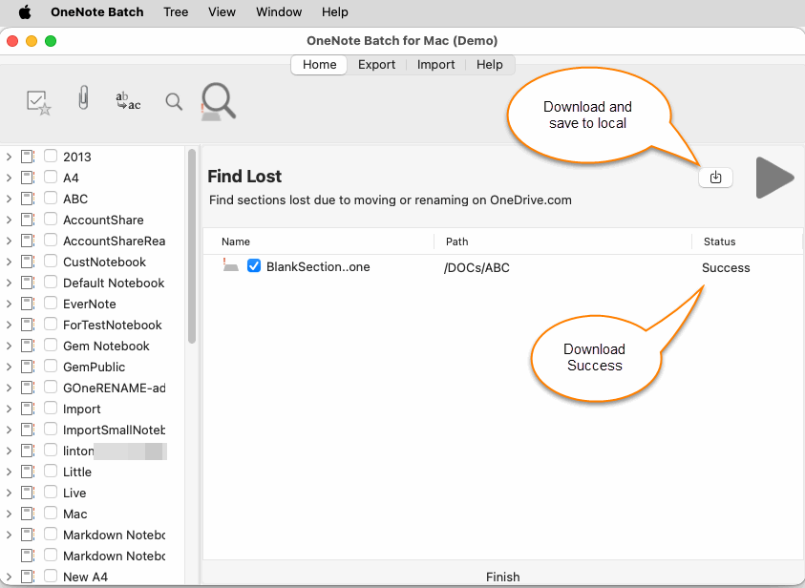Click the download-and-save-to-local icon
The height and width of the screenshot is (588, 805).
tap(715, 177)
